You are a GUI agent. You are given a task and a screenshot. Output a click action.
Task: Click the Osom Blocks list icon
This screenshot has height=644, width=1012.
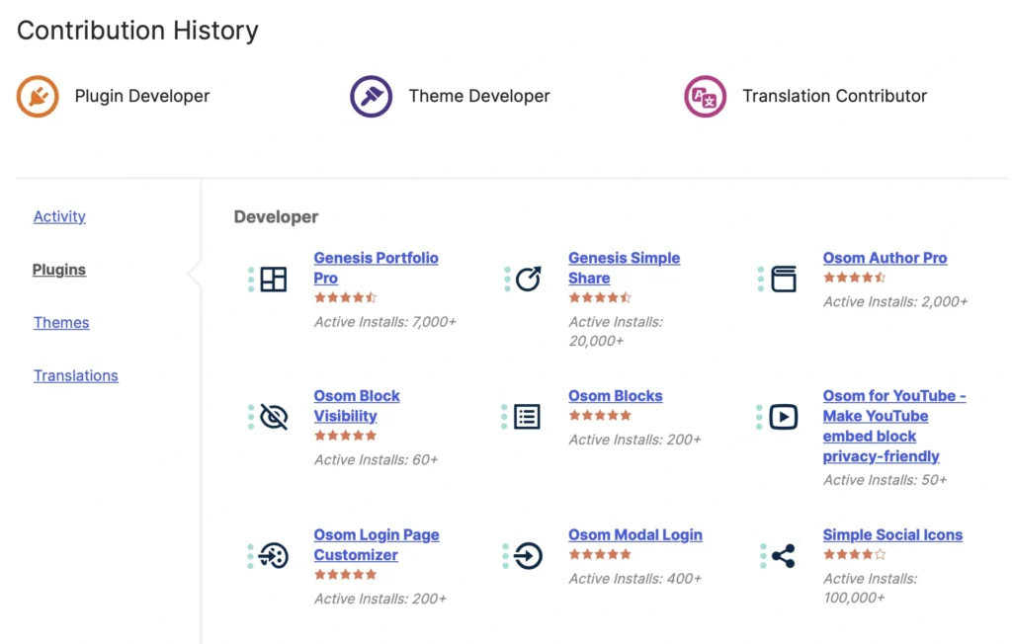(527, 417)
